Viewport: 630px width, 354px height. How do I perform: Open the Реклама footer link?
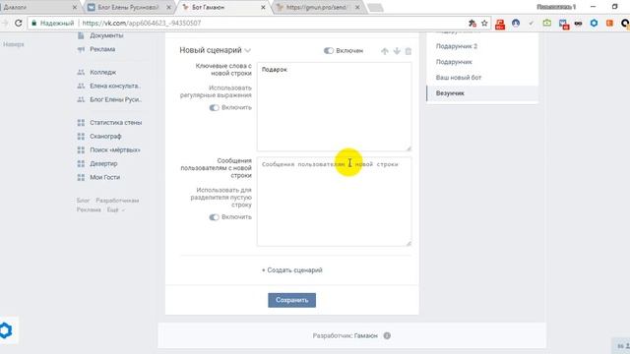pos(89,209)
